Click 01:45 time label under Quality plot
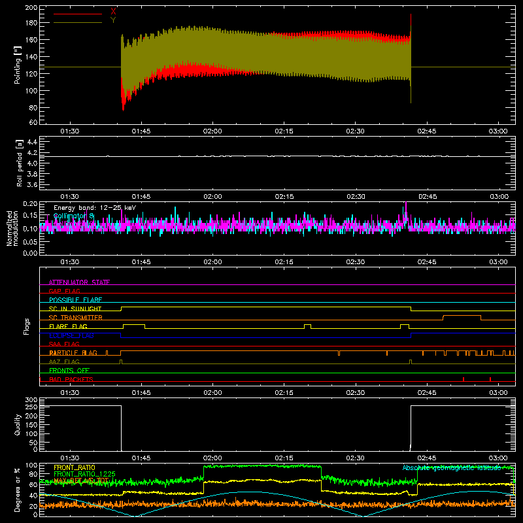 [141, 458]
